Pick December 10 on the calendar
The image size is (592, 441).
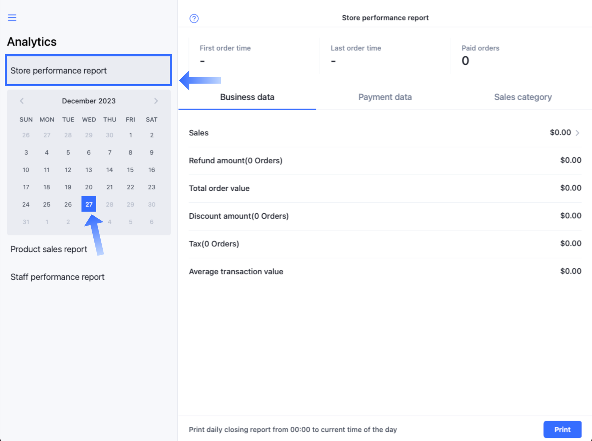tap(26, 170)
